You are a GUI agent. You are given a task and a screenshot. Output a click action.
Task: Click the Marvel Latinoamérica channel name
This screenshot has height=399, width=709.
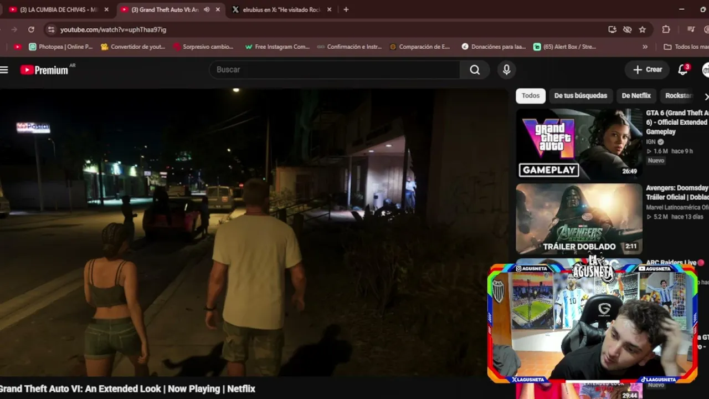point(677,207)
